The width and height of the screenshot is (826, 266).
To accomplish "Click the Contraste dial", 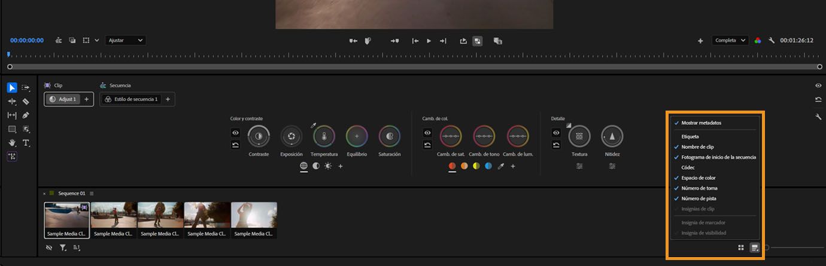I will [259, 136].
